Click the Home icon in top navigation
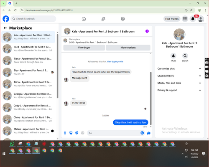 [84, 19]
